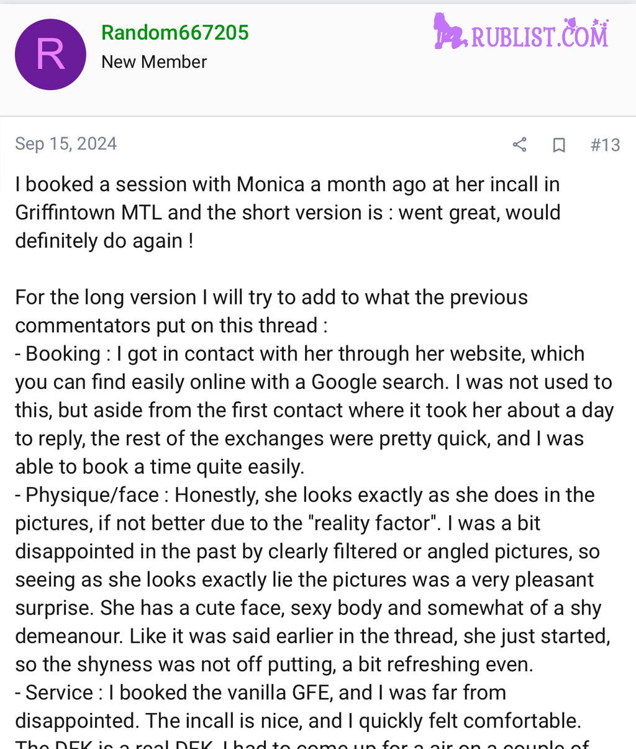Image resolution: width=636 pixels, height=749 pixels.
Task: Open the purple R avatar profile
Action: tap(50, 55)
